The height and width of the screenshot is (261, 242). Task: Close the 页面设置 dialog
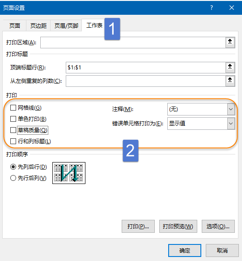coord(232,8)
